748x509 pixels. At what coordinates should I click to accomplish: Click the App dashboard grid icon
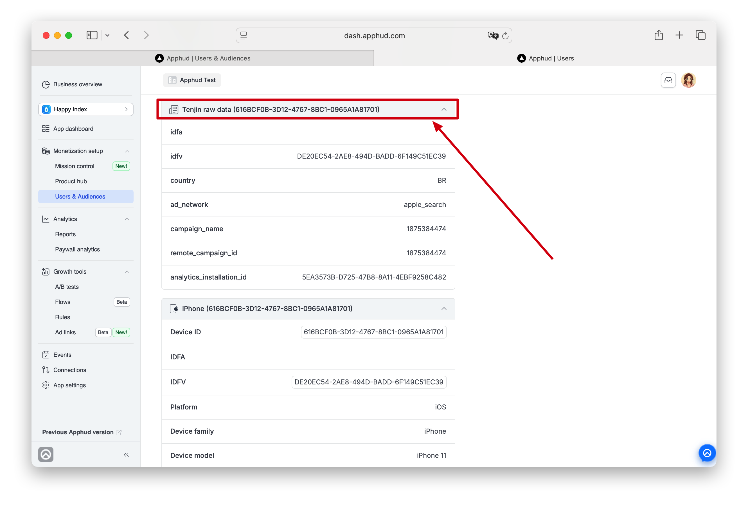pyautogui.click(x=46, y=129)
